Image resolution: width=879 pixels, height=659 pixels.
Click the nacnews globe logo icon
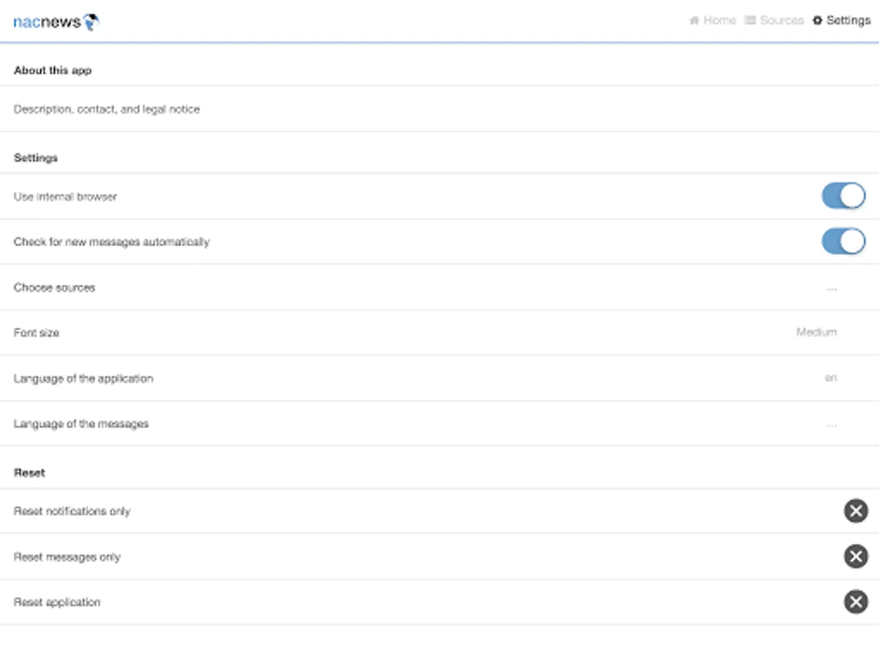click(92, 23)
